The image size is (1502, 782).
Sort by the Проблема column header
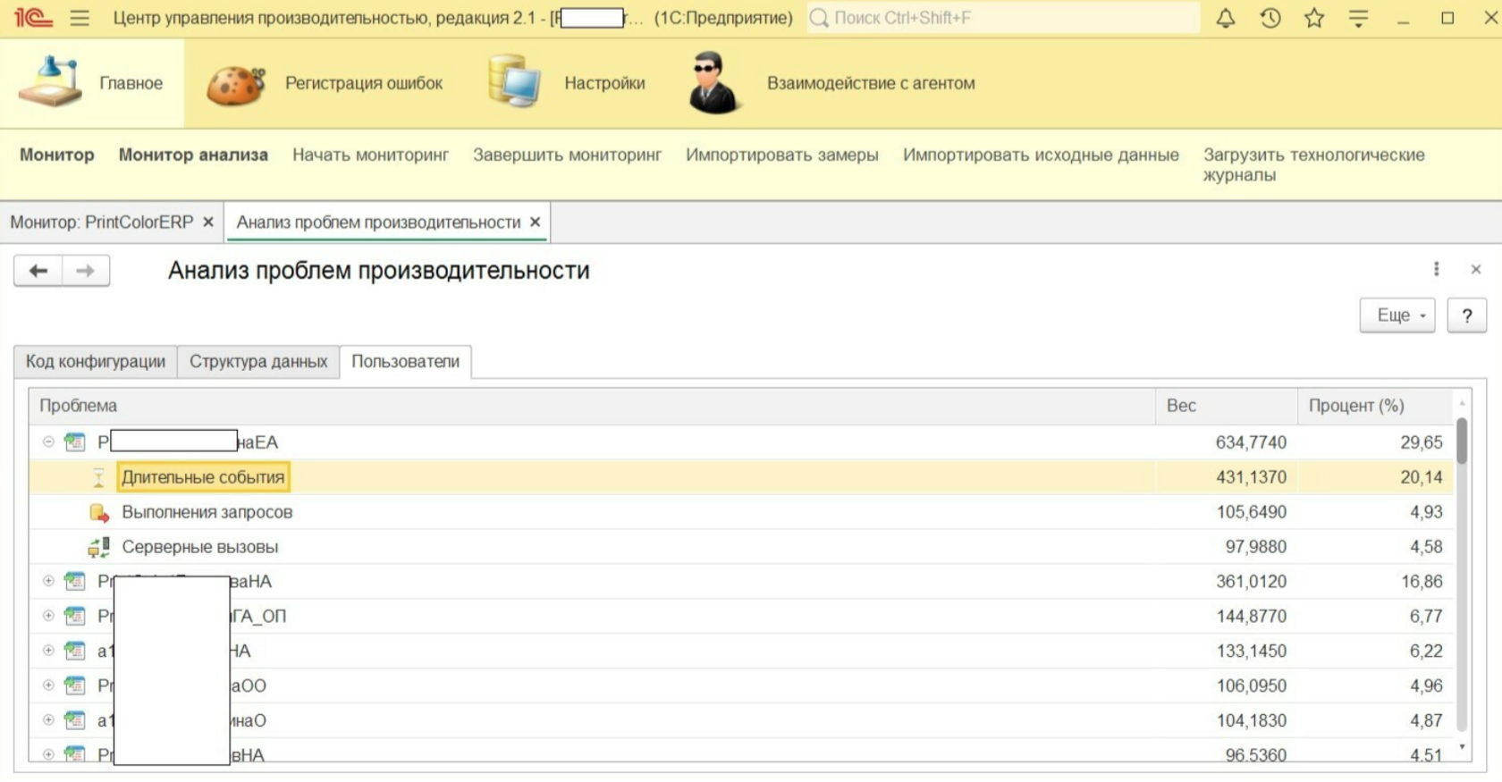[x=592, y=406]
